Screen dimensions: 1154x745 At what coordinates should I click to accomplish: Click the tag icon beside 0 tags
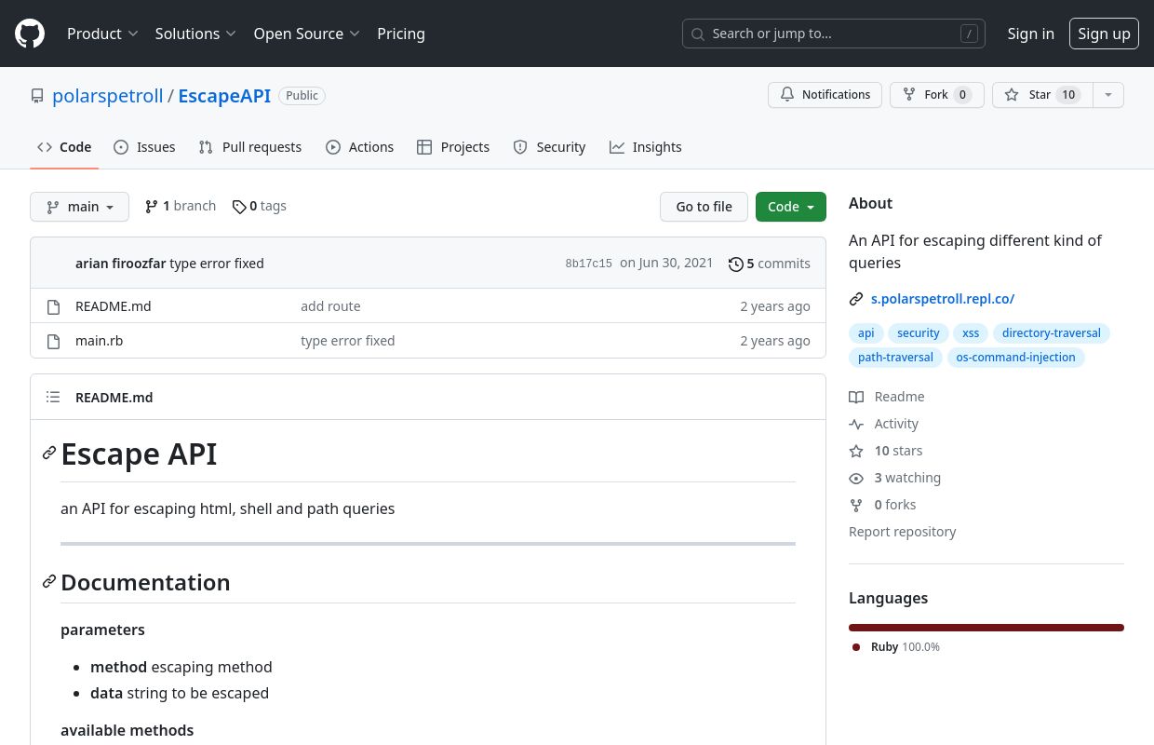point(239,207)
